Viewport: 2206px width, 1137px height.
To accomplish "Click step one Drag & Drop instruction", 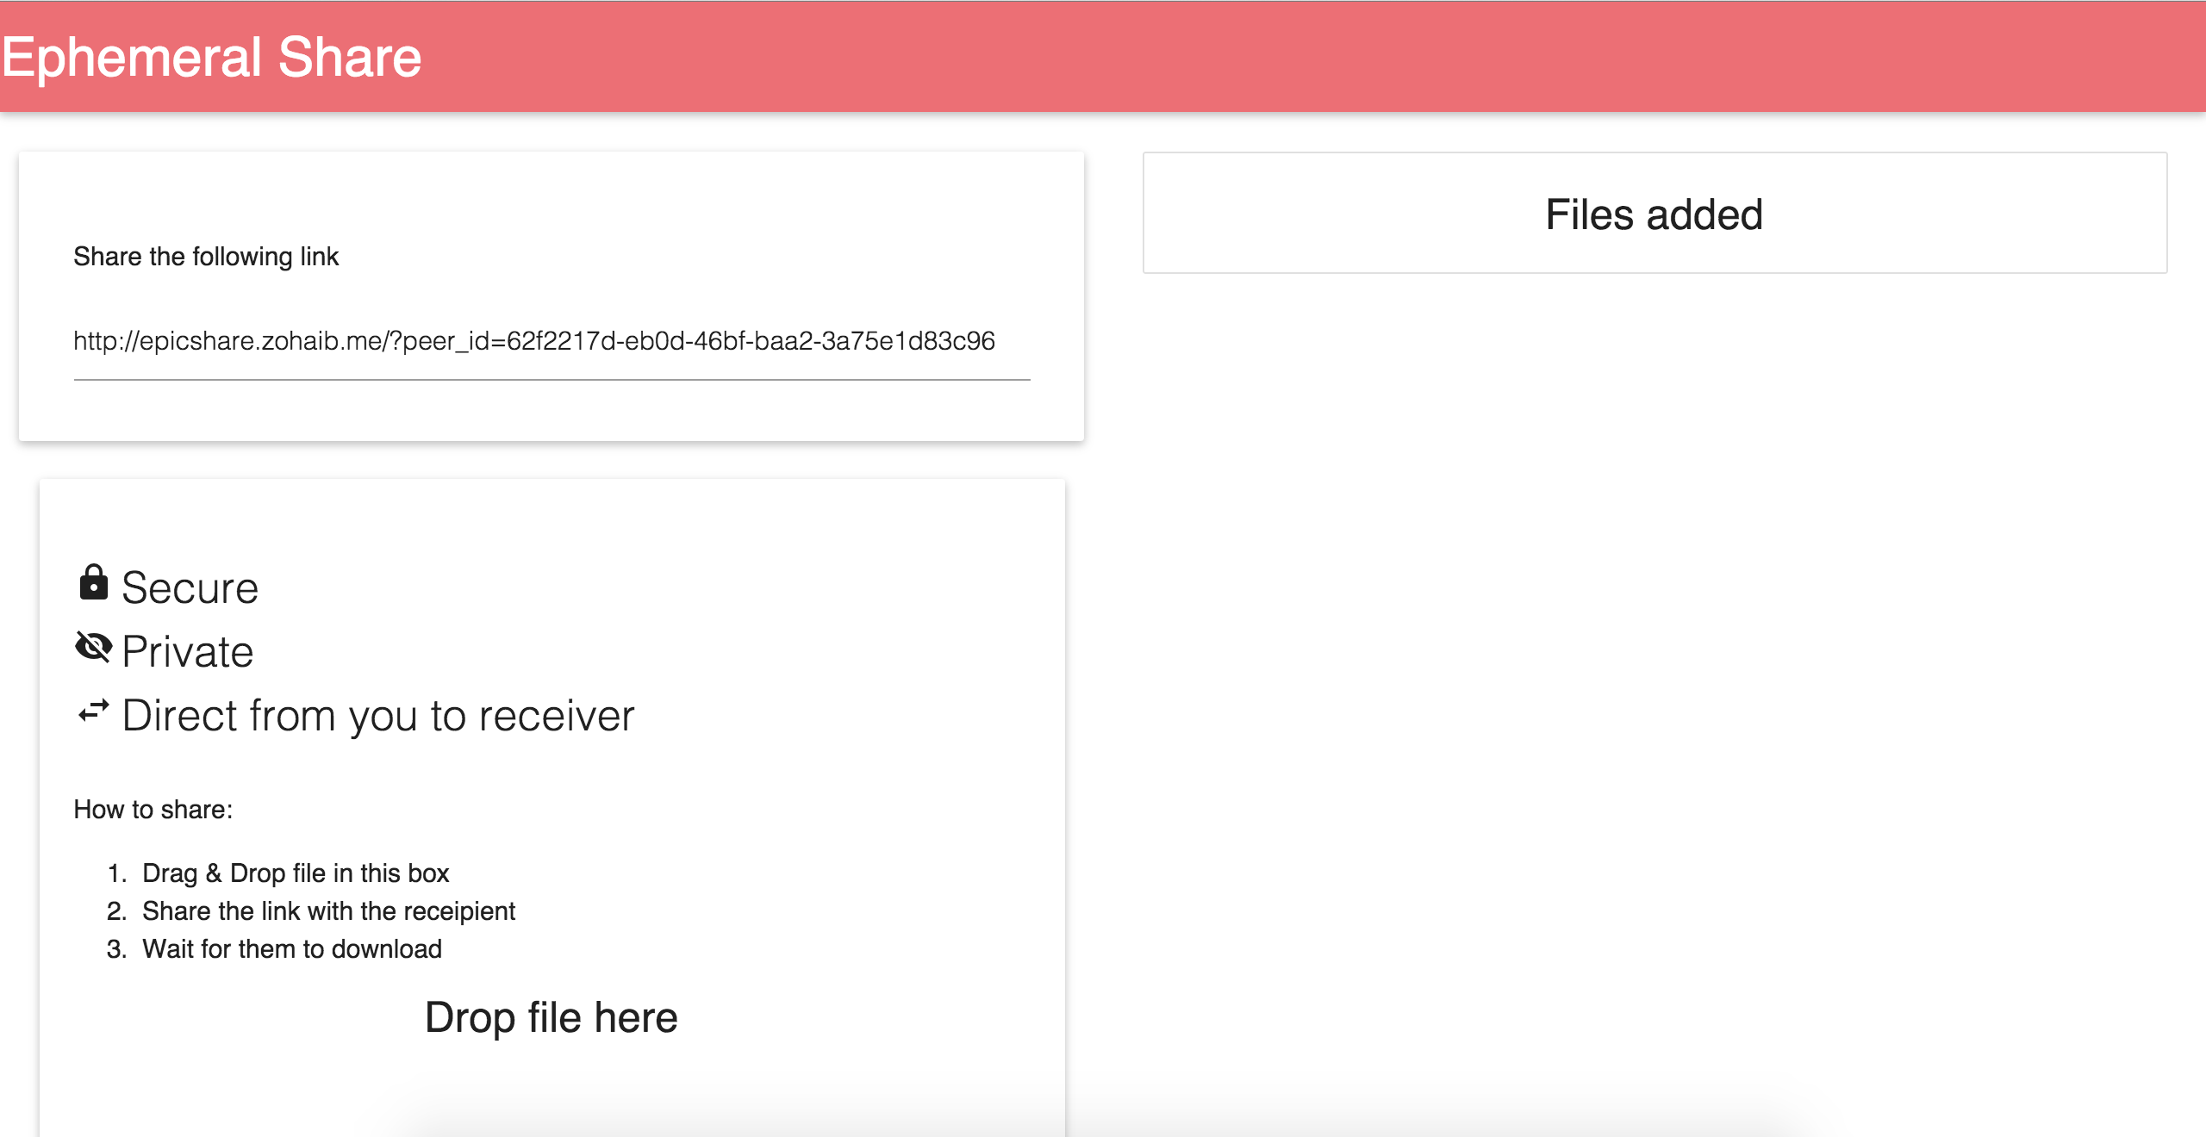I will [x=296, y=873].
